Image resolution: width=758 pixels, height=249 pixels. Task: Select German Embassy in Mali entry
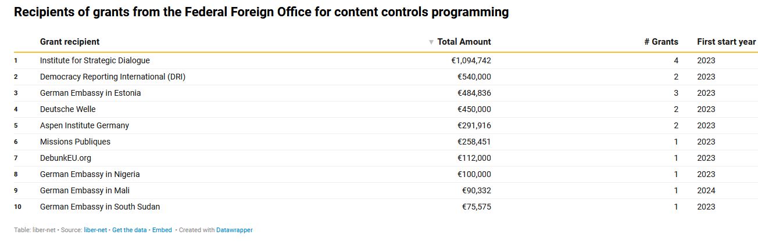(84, 190)
